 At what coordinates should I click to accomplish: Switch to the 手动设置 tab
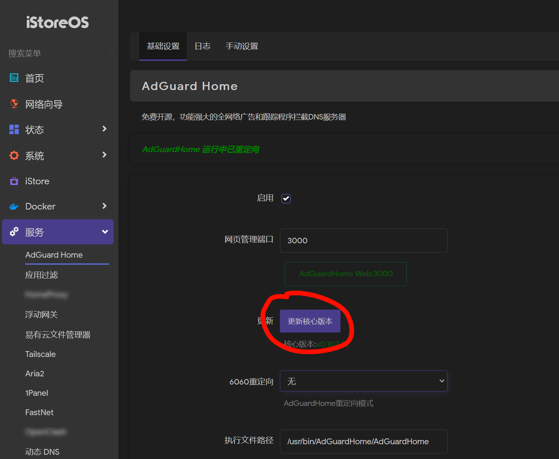click(242, 46)
